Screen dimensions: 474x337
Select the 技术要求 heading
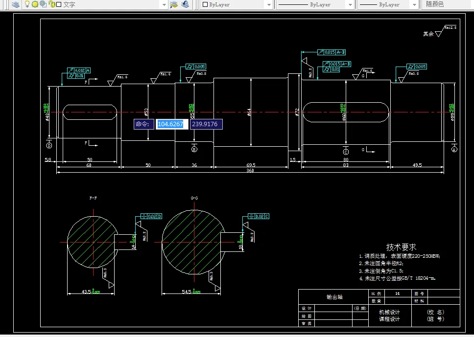pos(401,247)
